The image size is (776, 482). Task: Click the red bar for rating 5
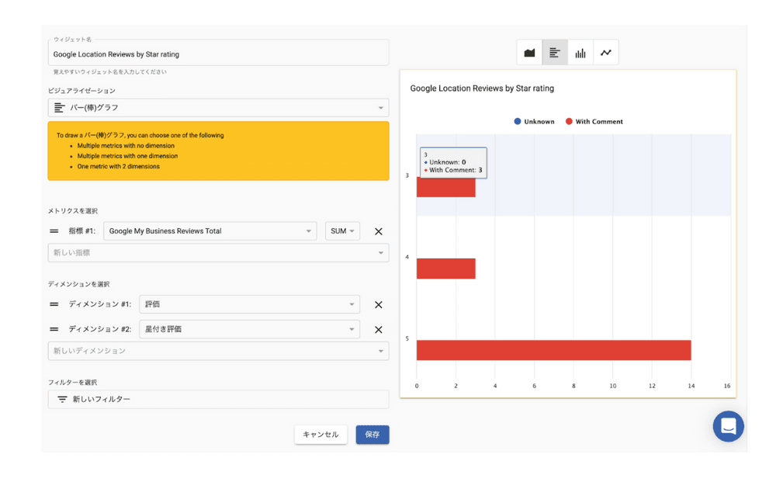[553, 350]
